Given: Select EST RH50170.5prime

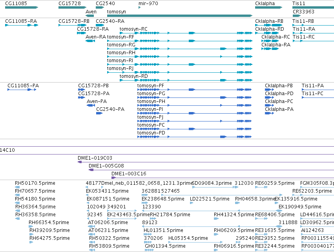Looking at the screenshot, I should pos(35,183).
